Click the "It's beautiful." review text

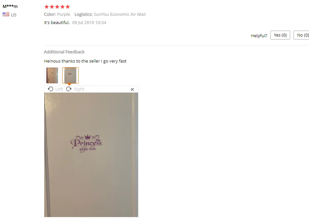pos(57,23)
